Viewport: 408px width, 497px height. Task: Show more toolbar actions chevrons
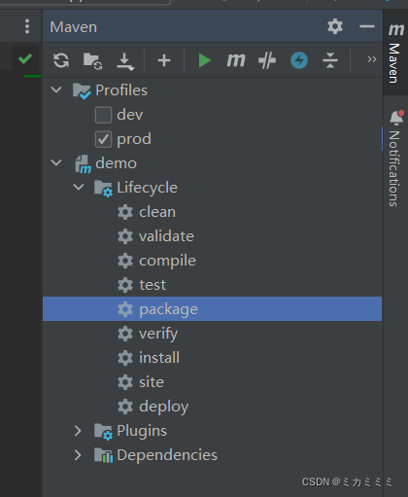click(372, 59)
